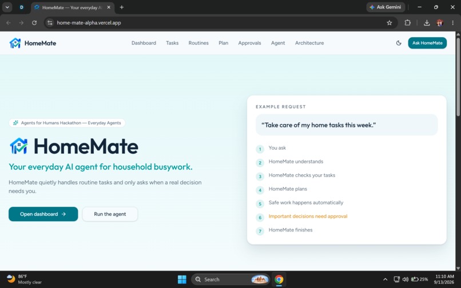Viewport: 461px width, 288px height.
Task: Open the Approvals page
Action: tap(249, 43)
